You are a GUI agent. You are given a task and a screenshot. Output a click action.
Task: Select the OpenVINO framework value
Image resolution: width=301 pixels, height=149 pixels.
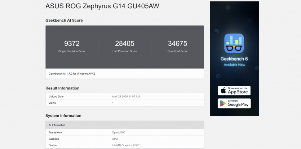point(119,132)
